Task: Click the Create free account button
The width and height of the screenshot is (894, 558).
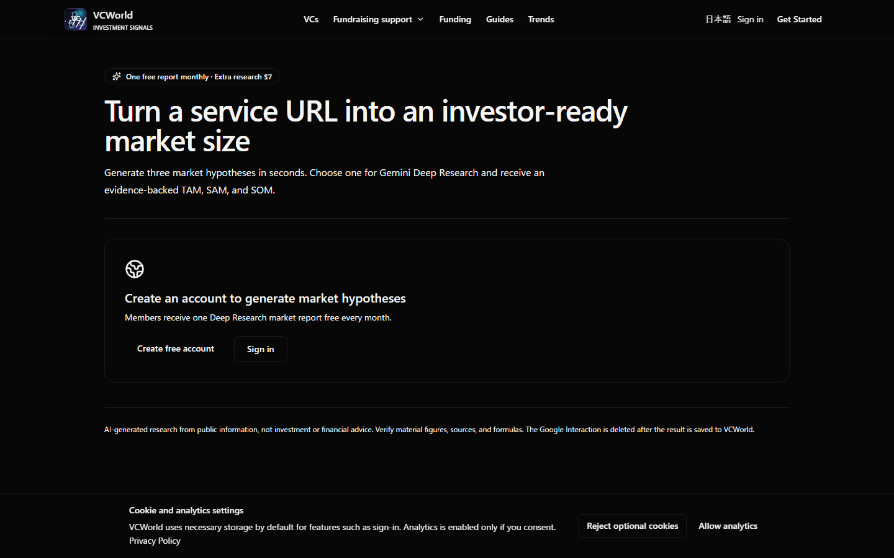Action: coord(176,349)
